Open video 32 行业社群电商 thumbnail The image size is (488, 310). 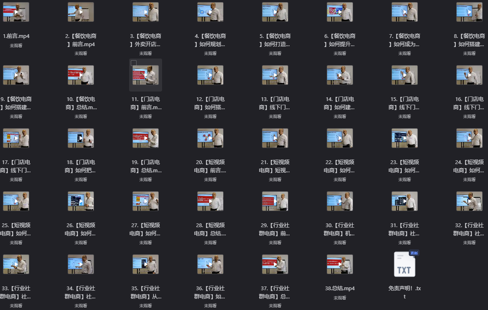coord(469,201)
